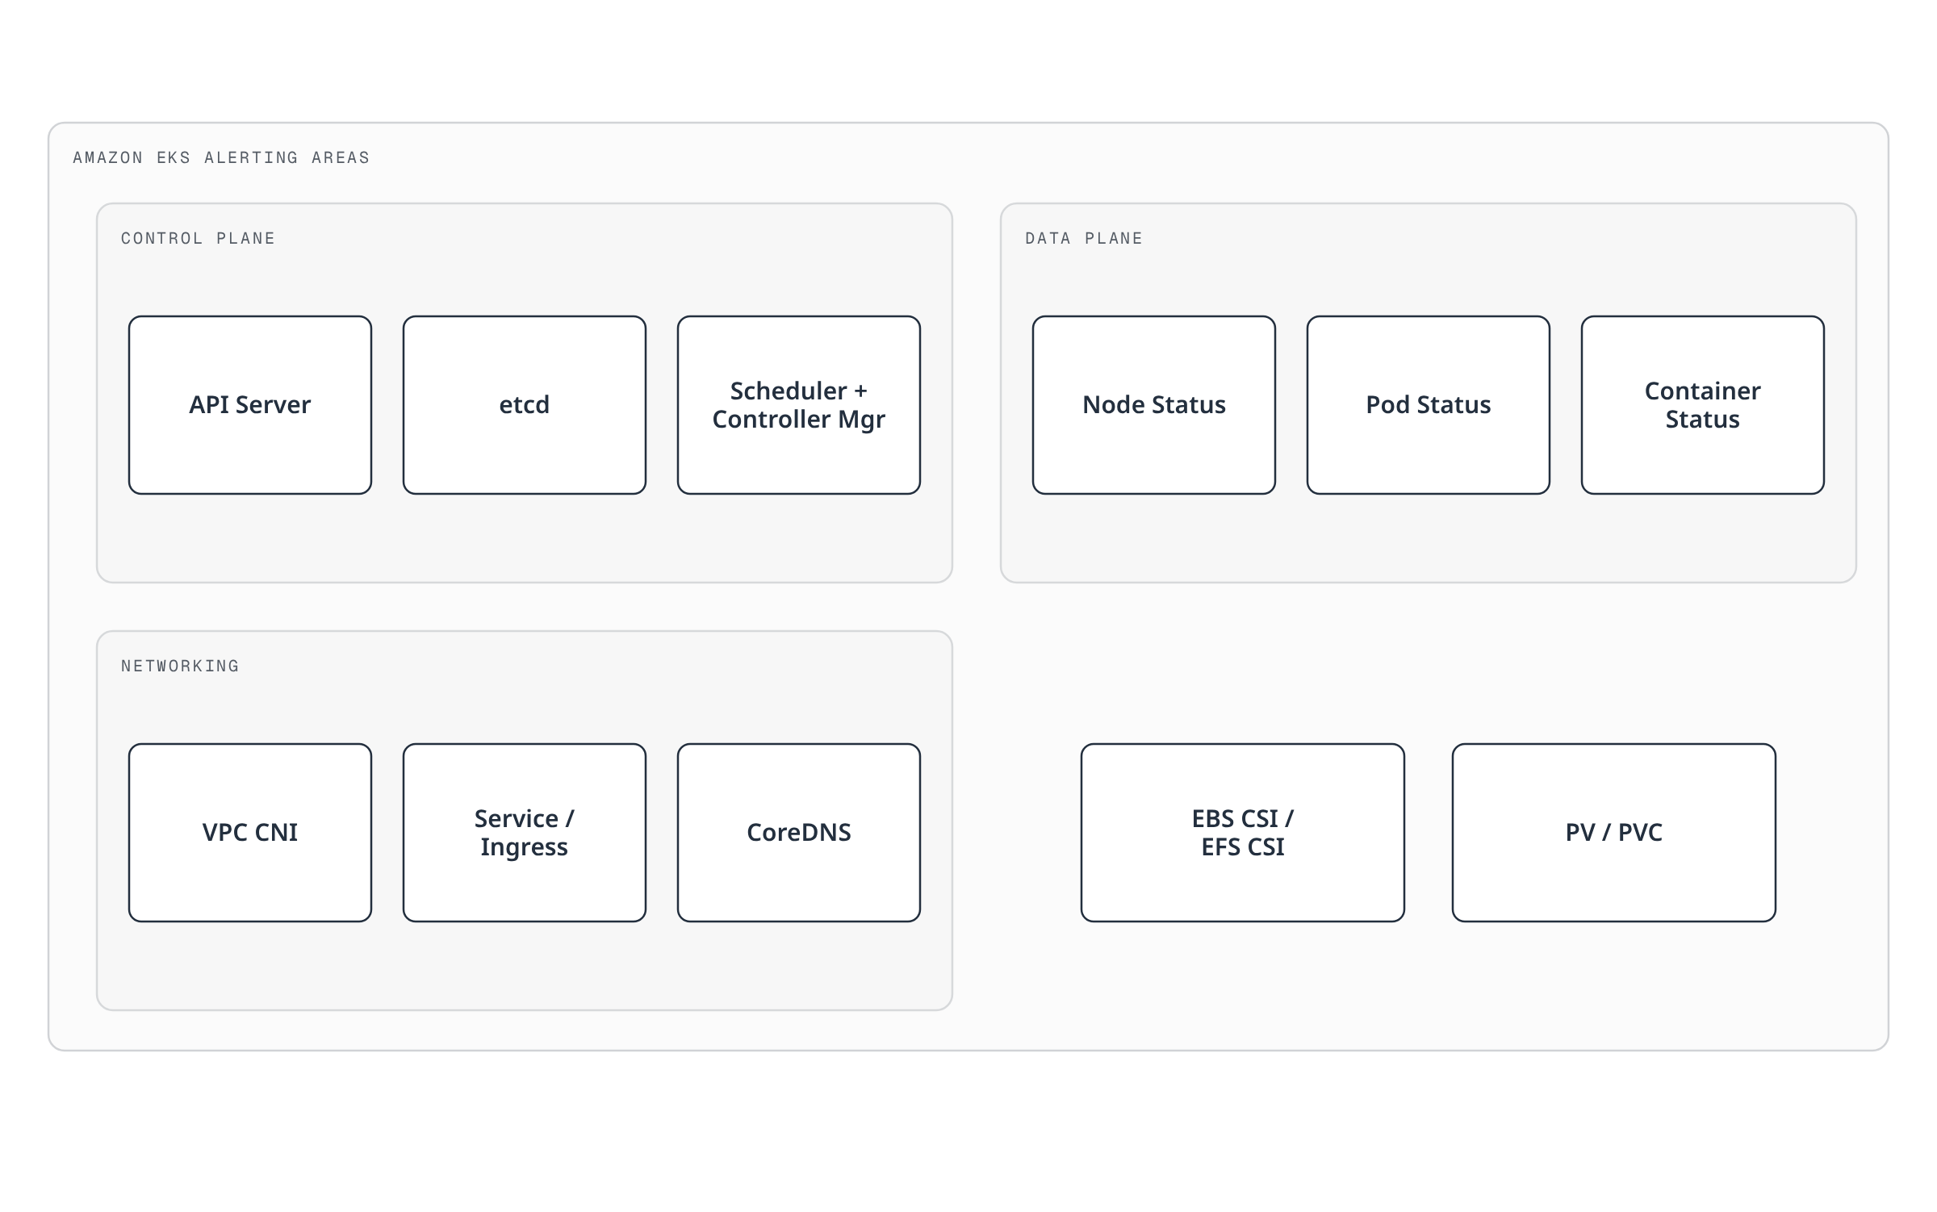The width and height of the screenshot is (1937, 1212).
Task: Select the Pod Status box
Action: 1429,405
